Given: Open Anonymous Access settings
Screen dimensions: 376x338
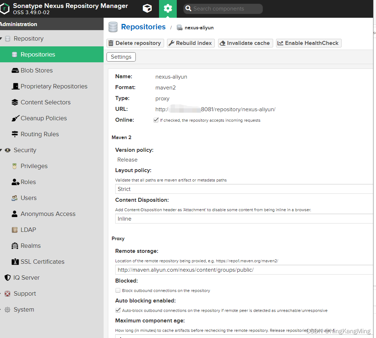Looking at the screenshot, I should pyautogui.click(x=48, y=214).
